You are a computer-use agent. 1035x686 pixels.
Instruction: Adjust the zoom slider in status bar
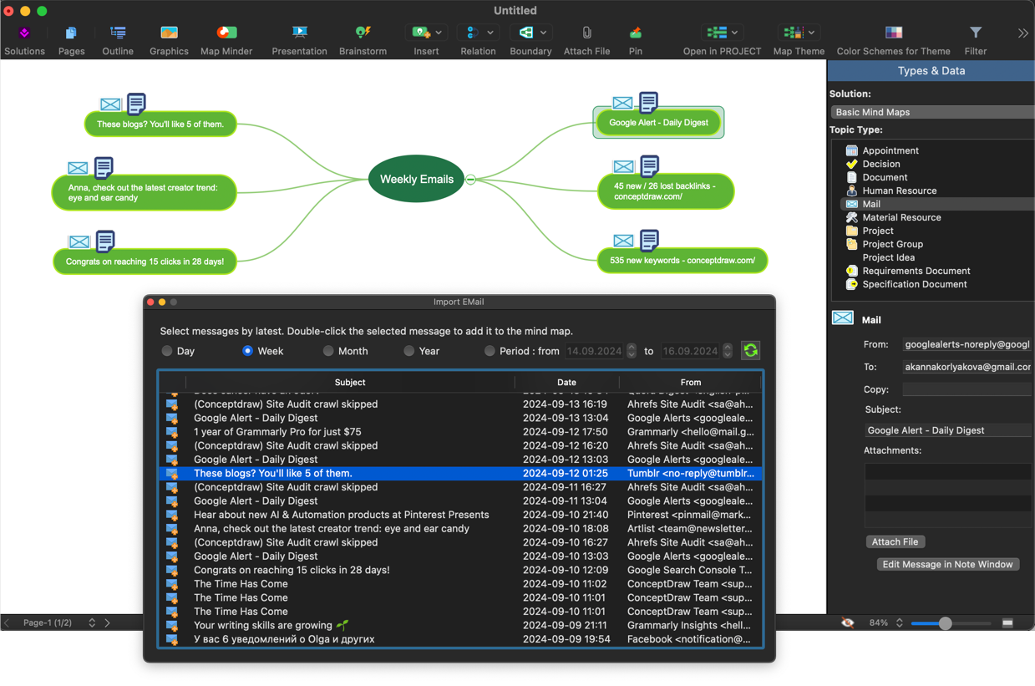pyautogui.click(x=945, y=623)
